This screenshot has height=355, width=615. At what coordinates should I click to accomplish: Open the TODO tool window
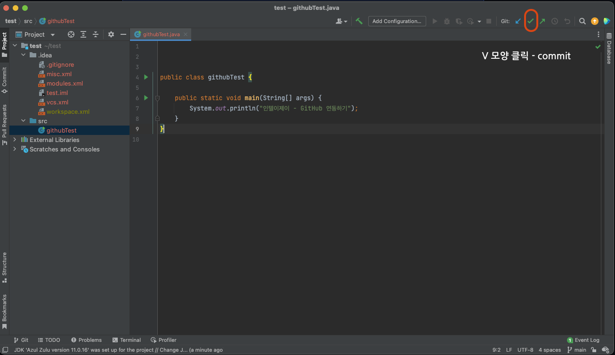[x=49, y=340]
